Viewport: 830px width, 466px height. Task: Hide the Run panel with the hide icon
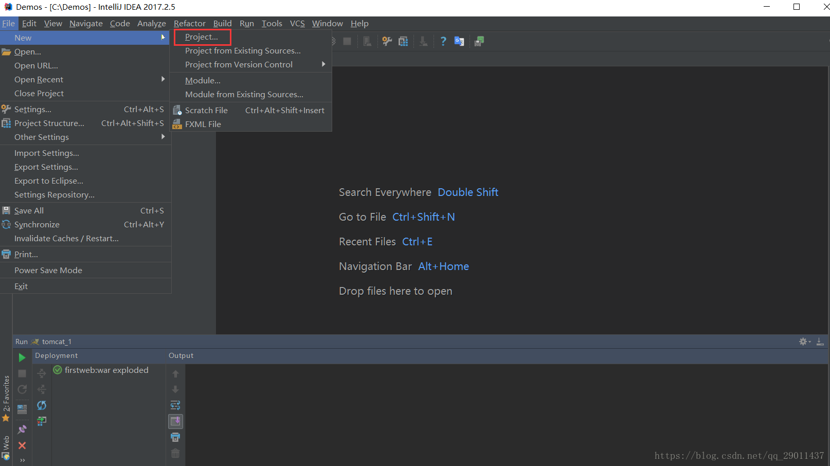pos(820,342)
